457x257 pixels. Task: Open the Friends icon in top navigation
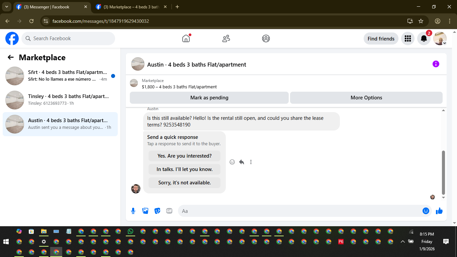(x=226, y=38)
